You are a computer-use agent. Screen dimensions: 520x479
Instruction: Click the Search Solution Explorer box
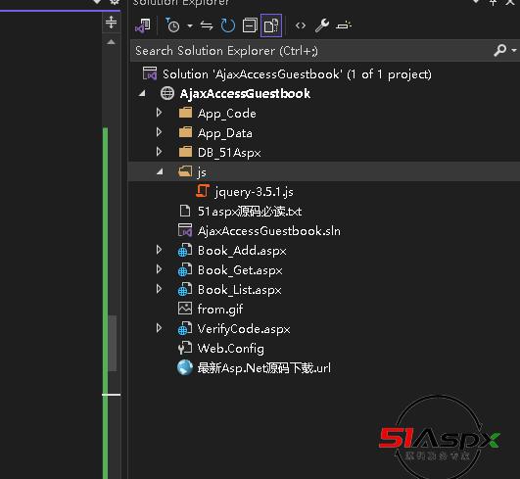311,51
